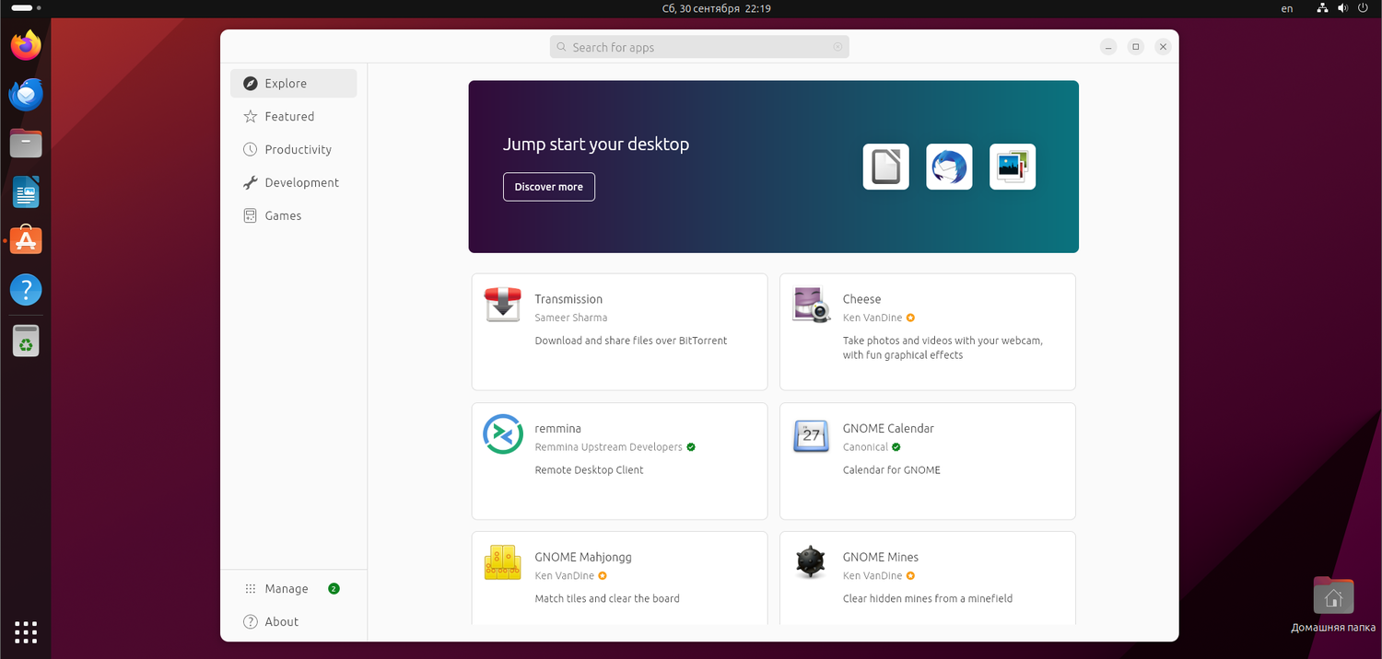Click the volume icon in top bar
The image size is (1382, 659).
1342,8
